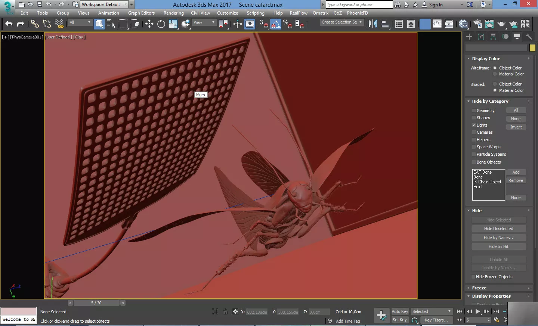538x326 pixels.
Task: Select the Select Object tool
Action: point(99,24)
